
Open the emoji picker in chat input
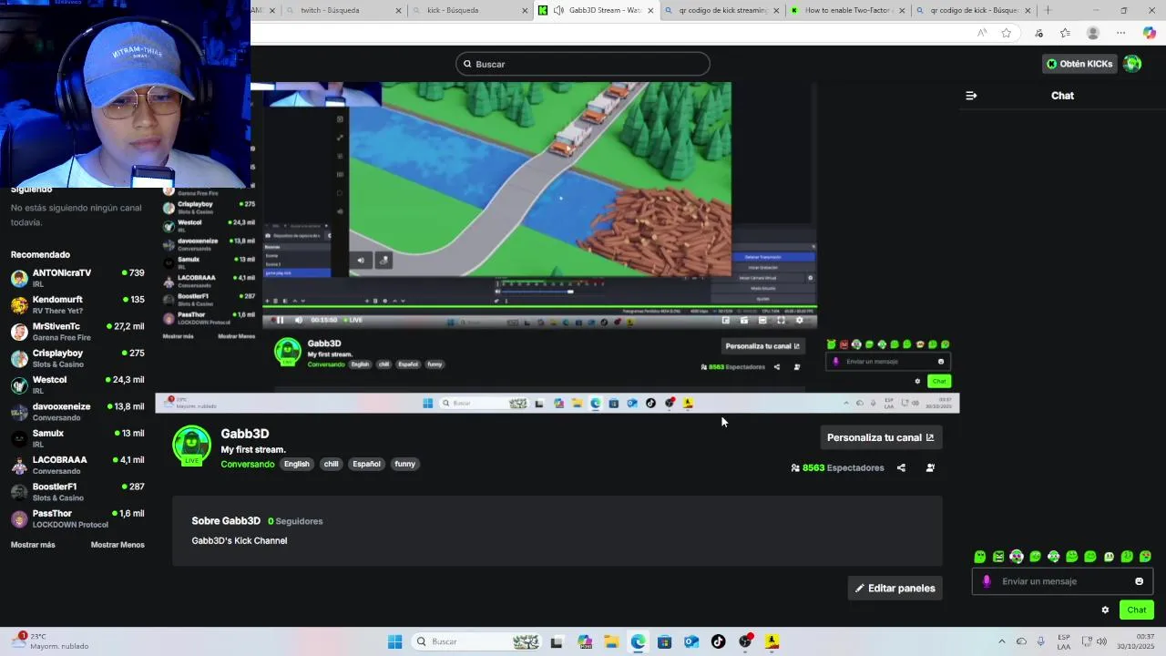pos(1139,581)
